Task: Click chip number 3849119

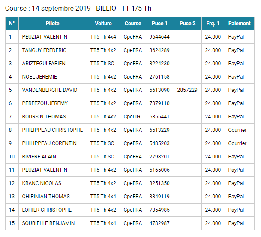Action: tap(159, 197)
